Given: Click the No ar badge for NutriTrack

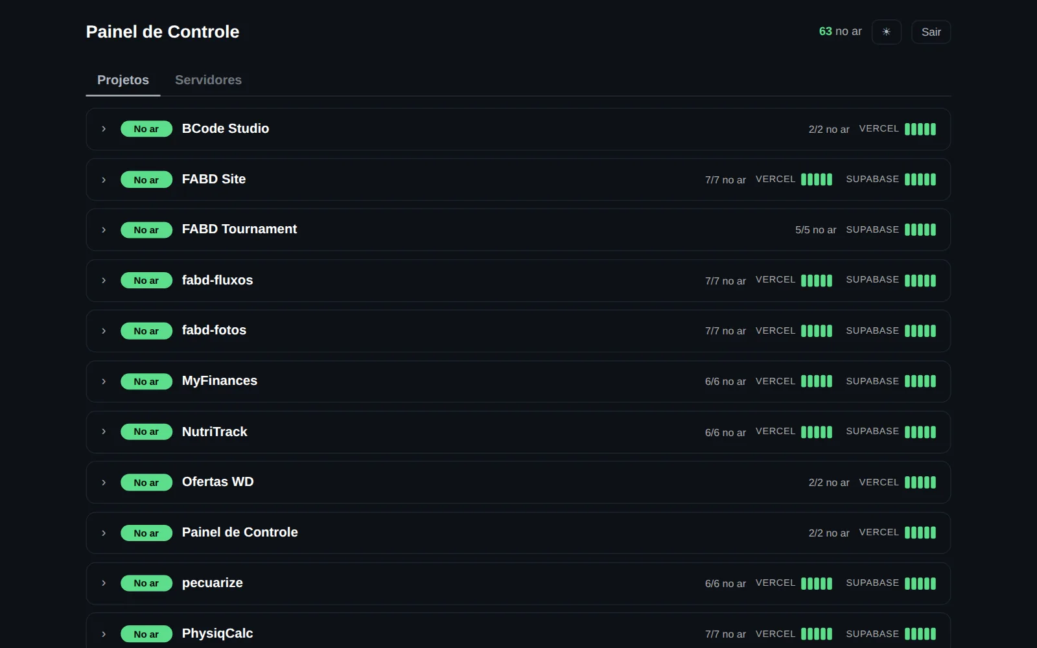Looking at the screenshot, I should pyautogui.click(x=146, y=432).
